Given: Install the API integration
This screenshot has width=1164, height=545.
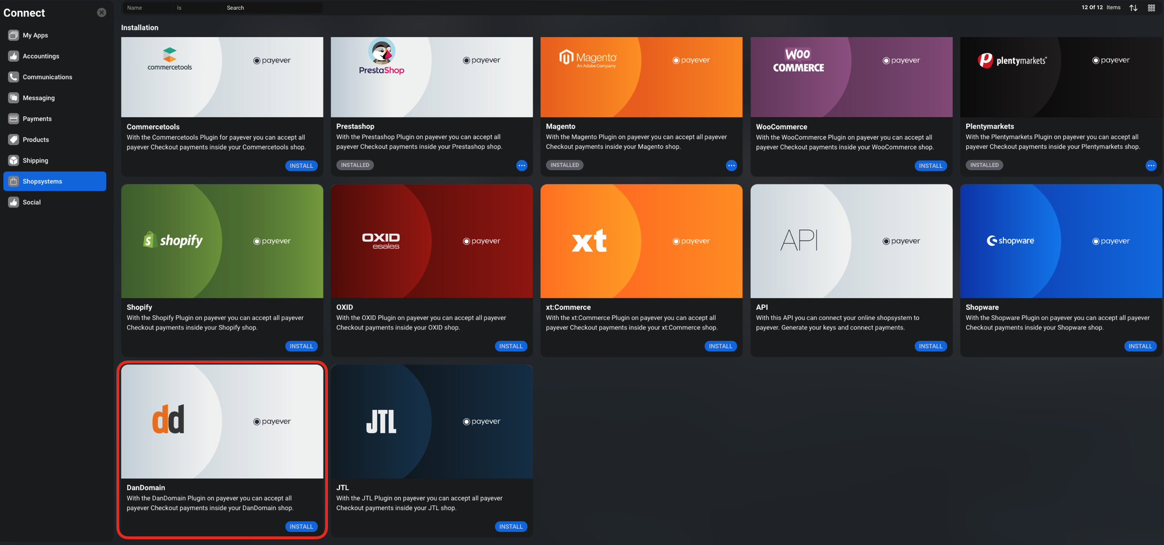Looking at the screenshot, I should [930, 346].
